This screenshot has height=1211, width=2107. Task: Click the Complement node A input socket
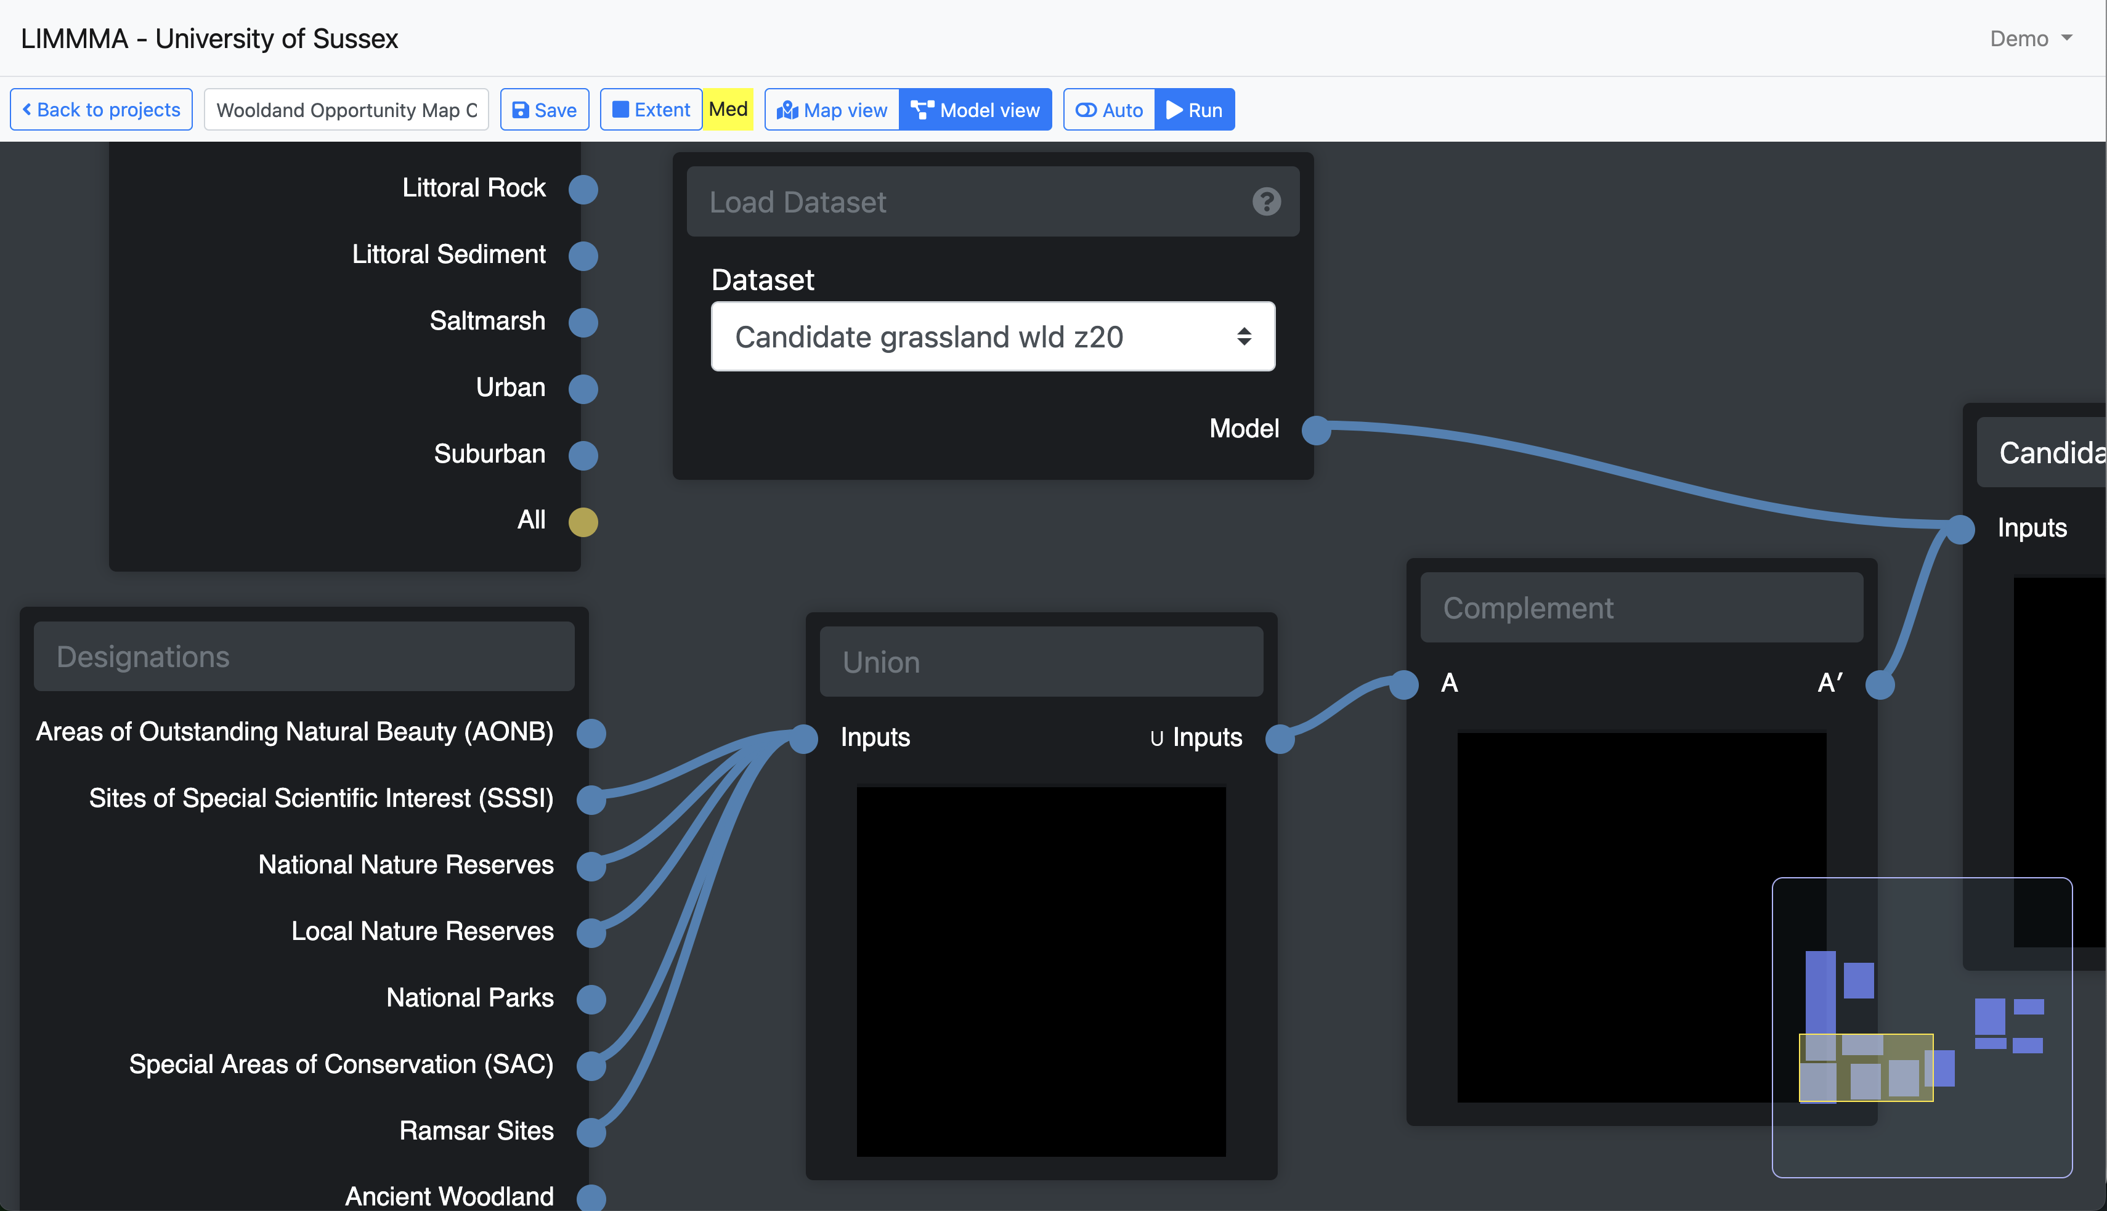pos(1404,684)
